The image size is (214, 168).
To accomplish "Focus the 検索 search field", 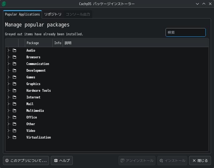I will (x=186, y=32).
